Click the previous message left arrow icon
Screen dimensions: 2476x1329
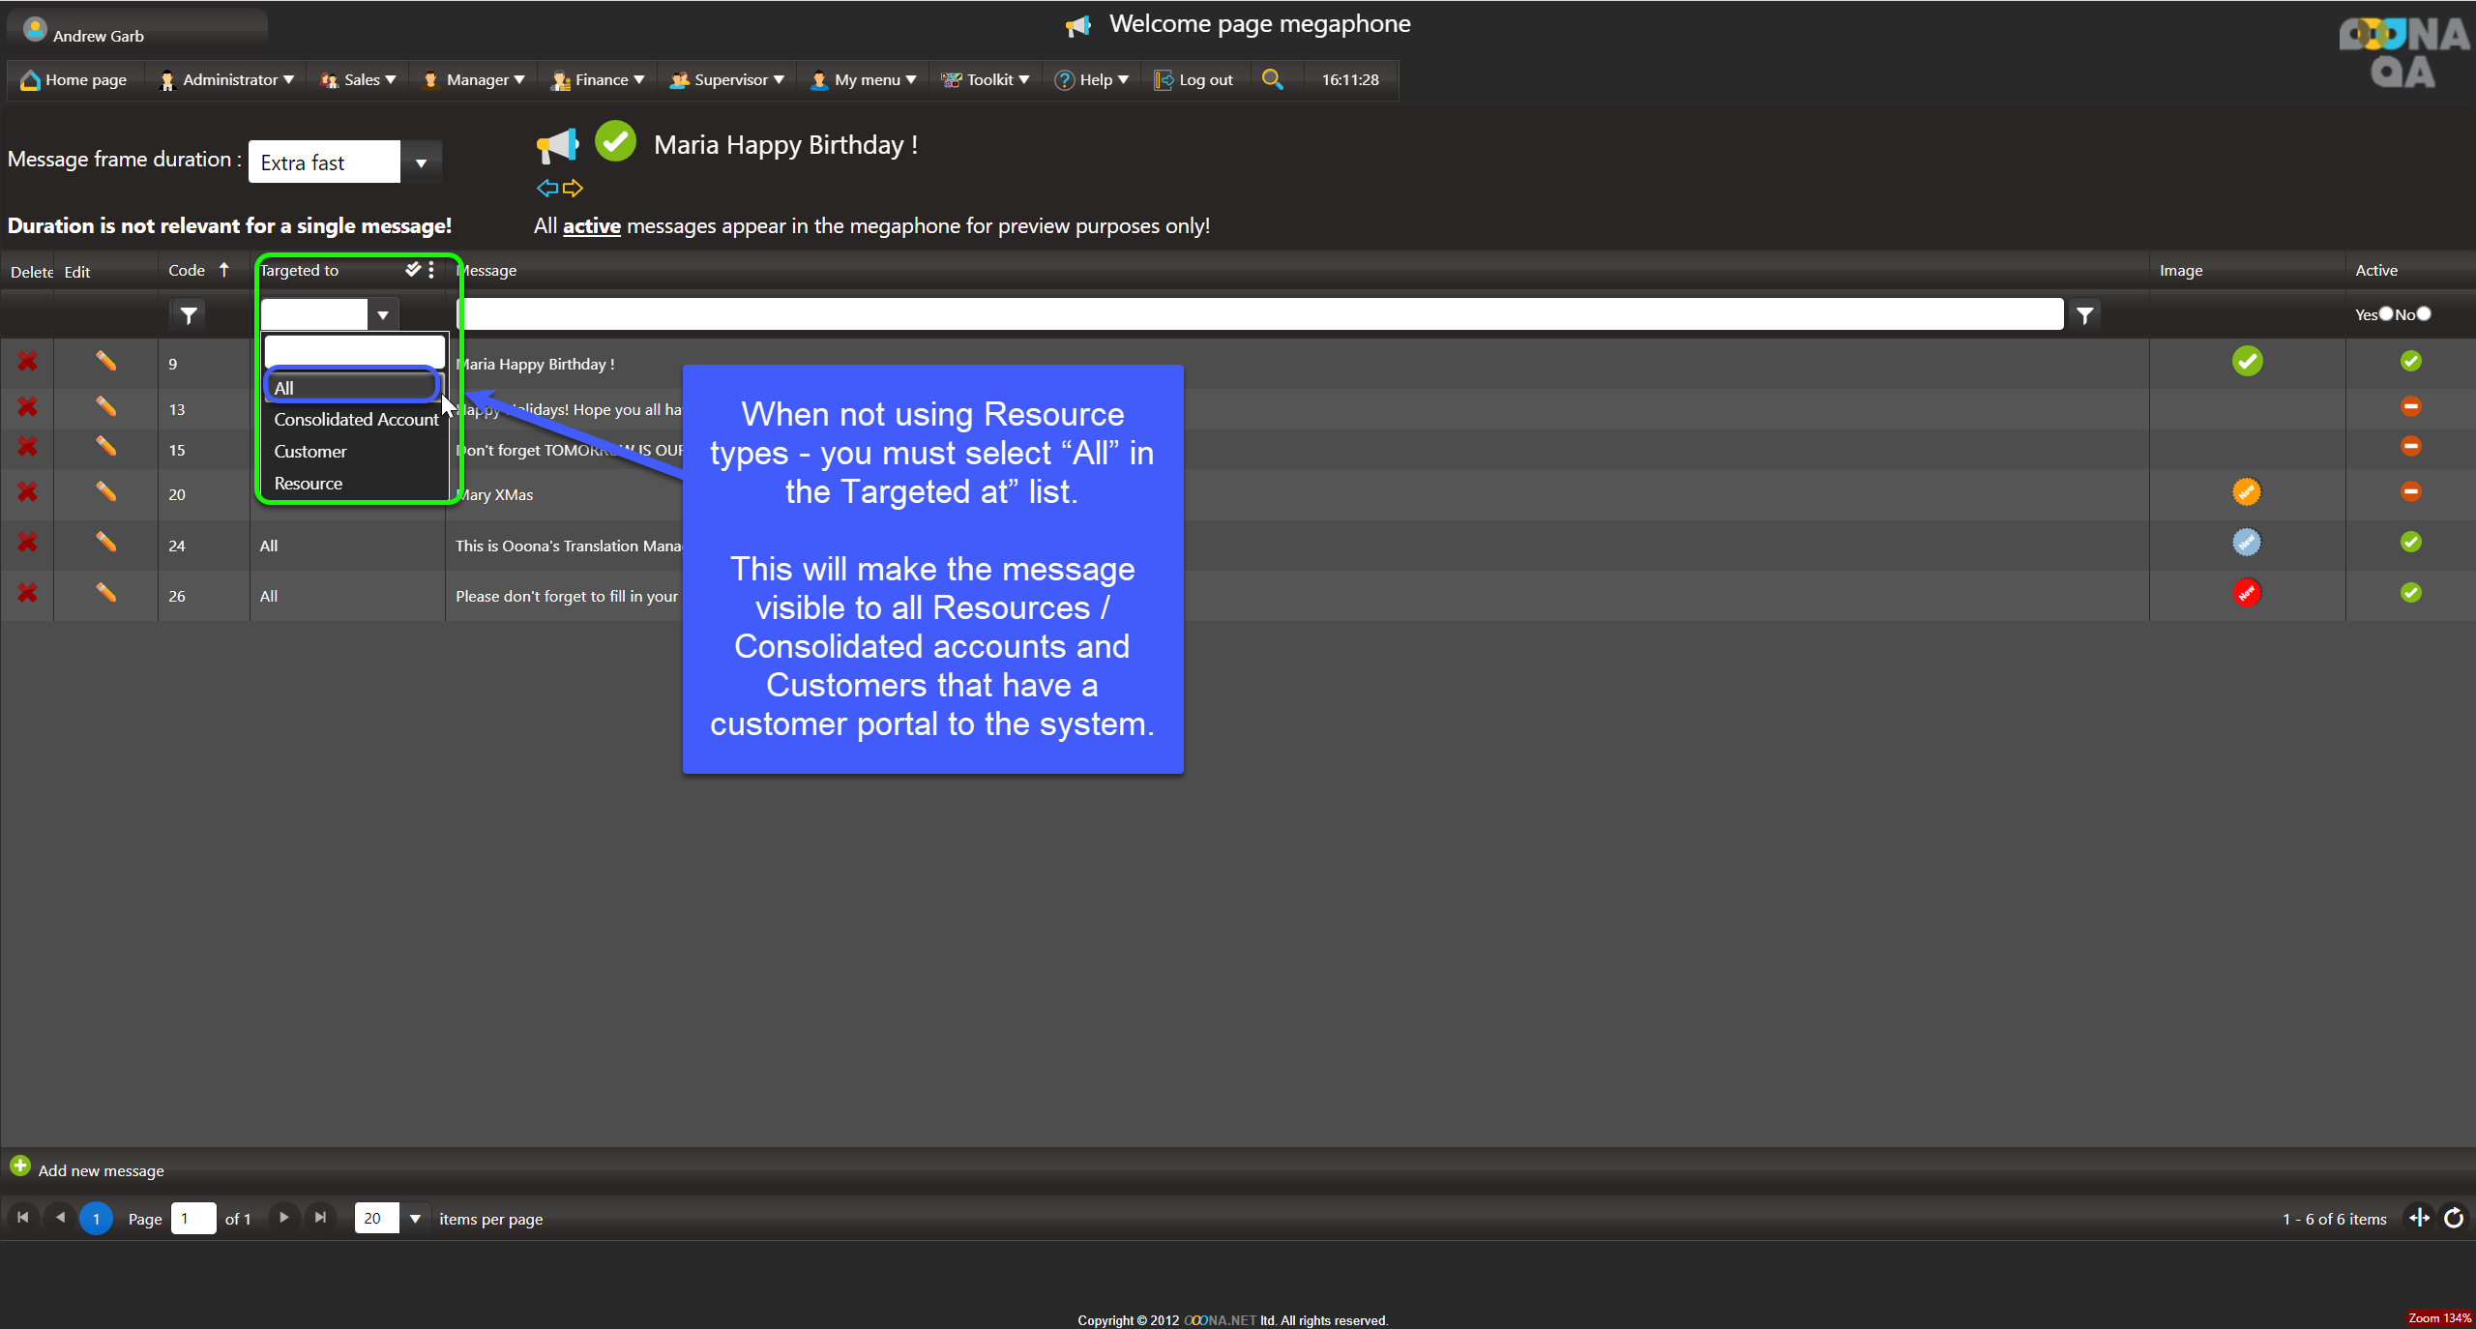tap(547, 188)
